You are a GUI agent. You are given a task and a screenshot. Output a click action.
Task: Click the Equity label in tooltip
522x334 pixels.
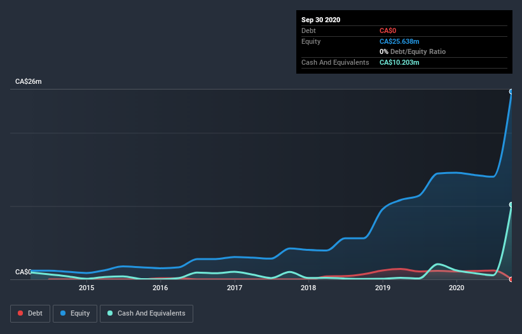tap(311, 41)
